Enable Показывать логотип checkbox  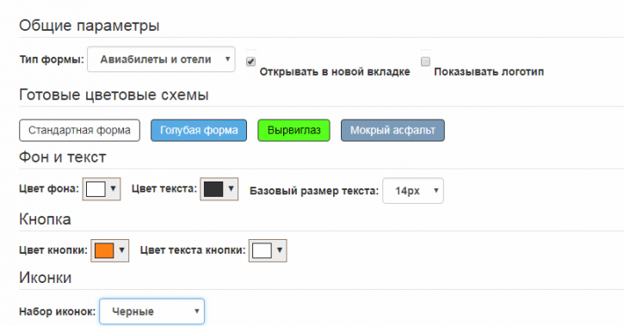[425, 62]
